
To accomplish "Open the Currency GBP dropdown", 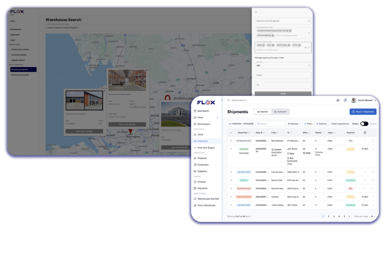I will click(283, 65).
